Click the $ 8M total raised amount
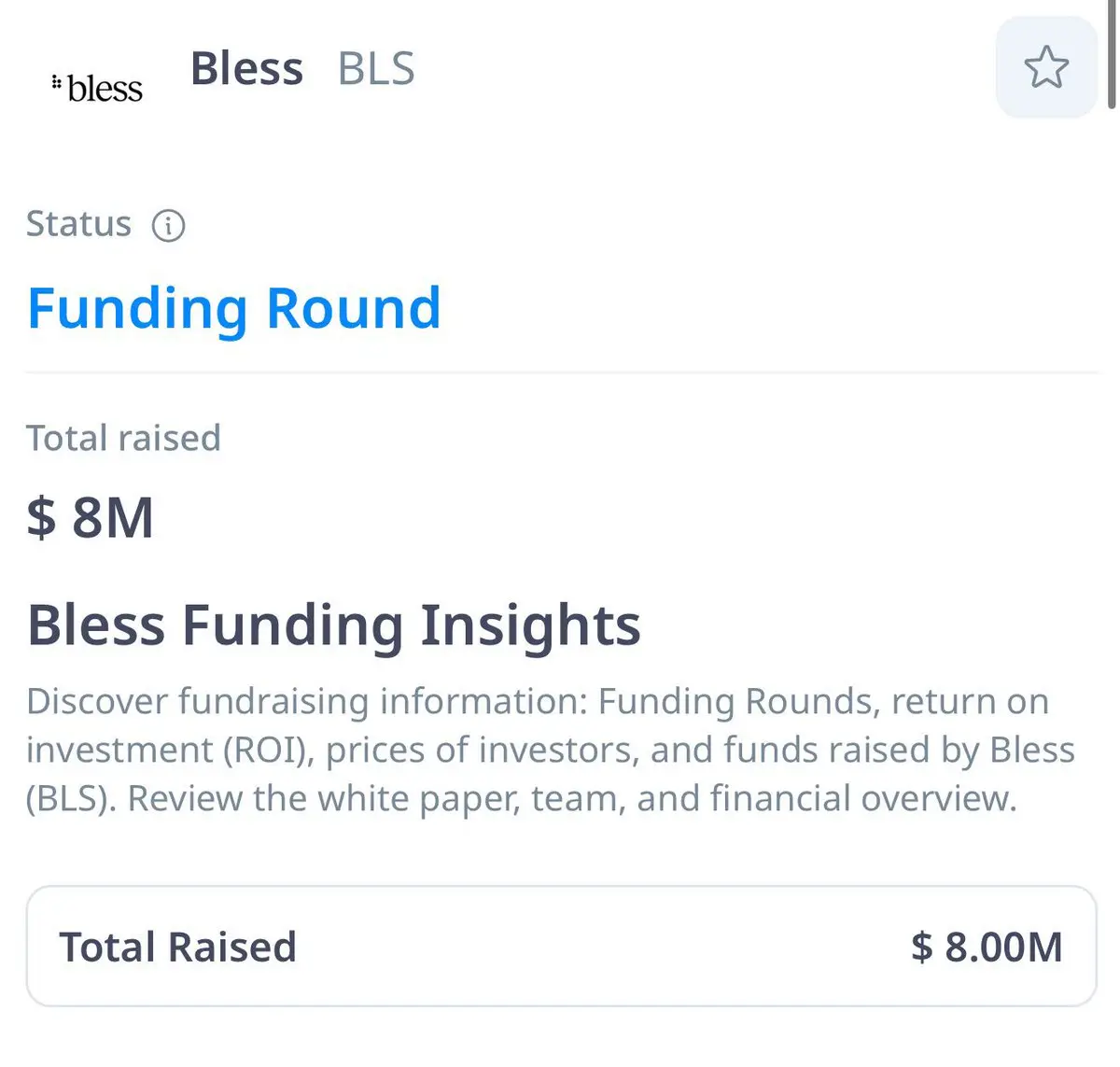 (x=90, y=517)
